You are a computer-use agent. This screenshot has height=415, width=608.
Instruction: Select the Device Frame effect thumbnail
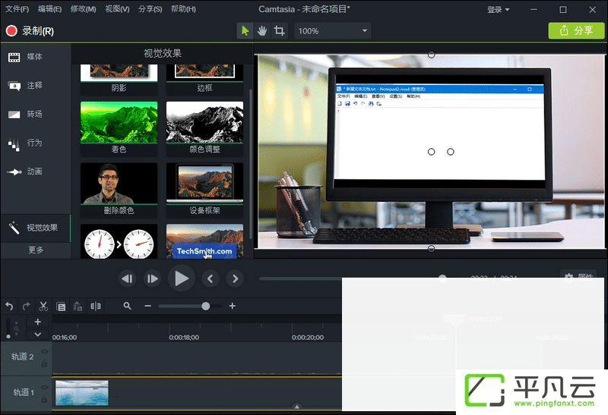204,190
